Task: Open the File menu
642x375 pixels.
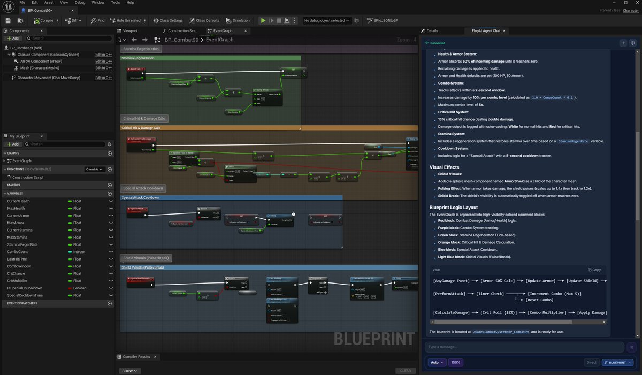Action: 22,2
